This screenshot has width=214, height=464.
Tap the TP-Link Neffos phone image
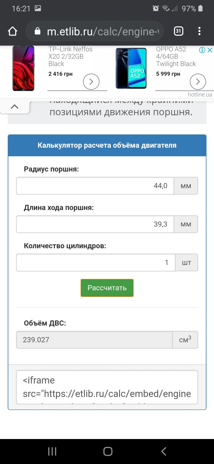point(23,68)
